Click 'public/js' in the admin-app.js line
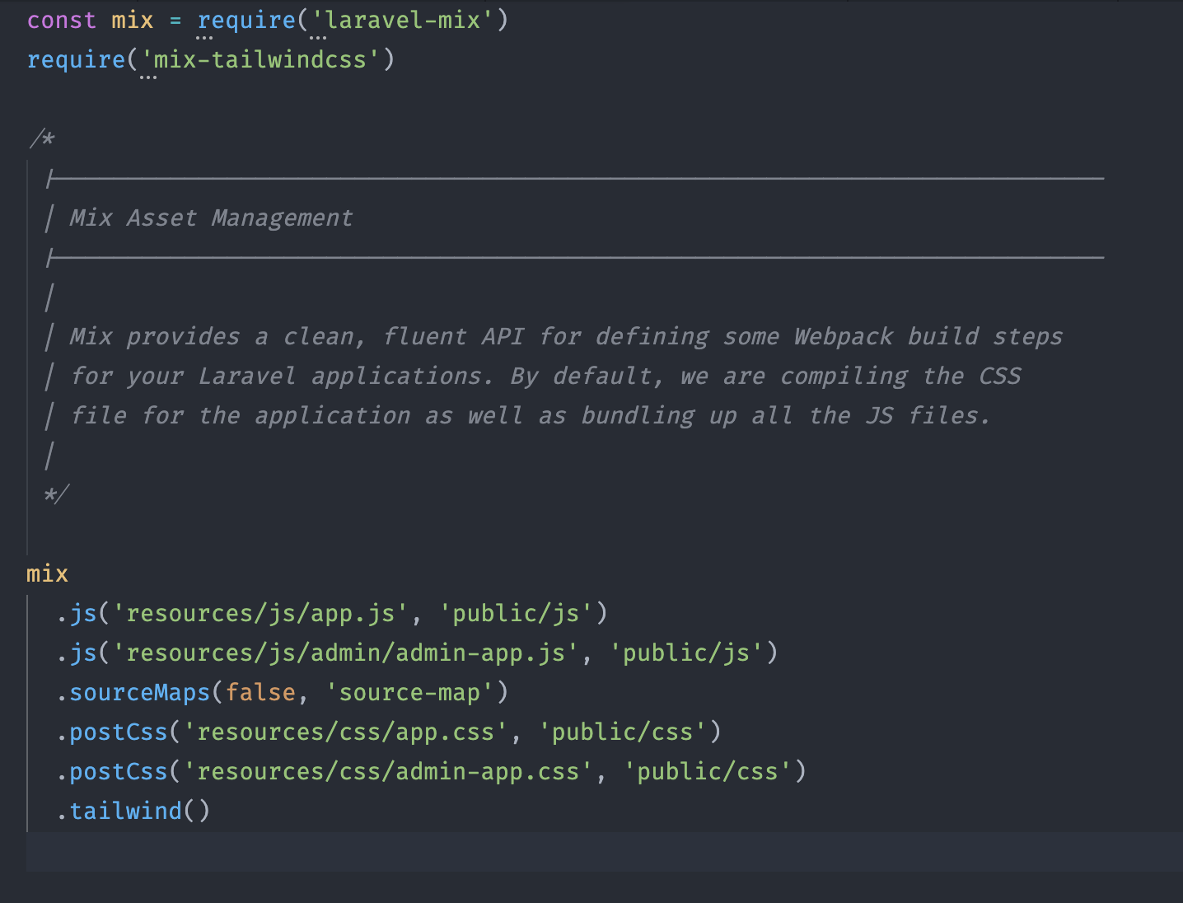 [x=686, y=653]
